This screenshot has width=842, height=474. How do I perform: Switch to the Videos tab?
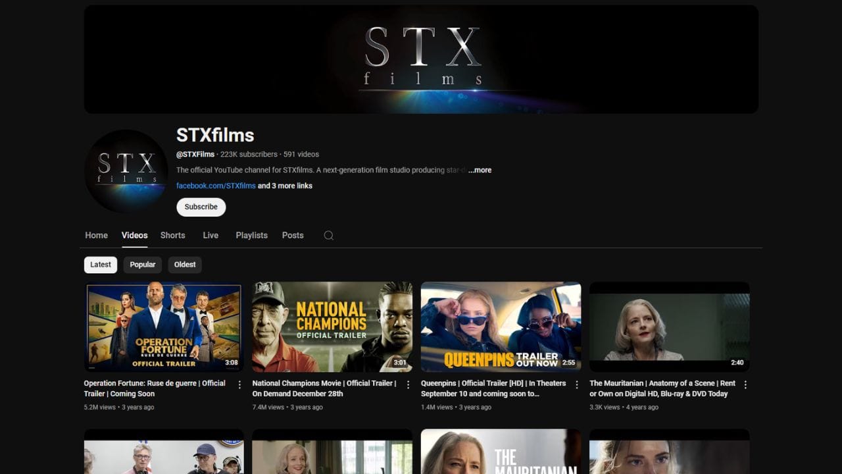pyautogui.click(x=134, y=235)
